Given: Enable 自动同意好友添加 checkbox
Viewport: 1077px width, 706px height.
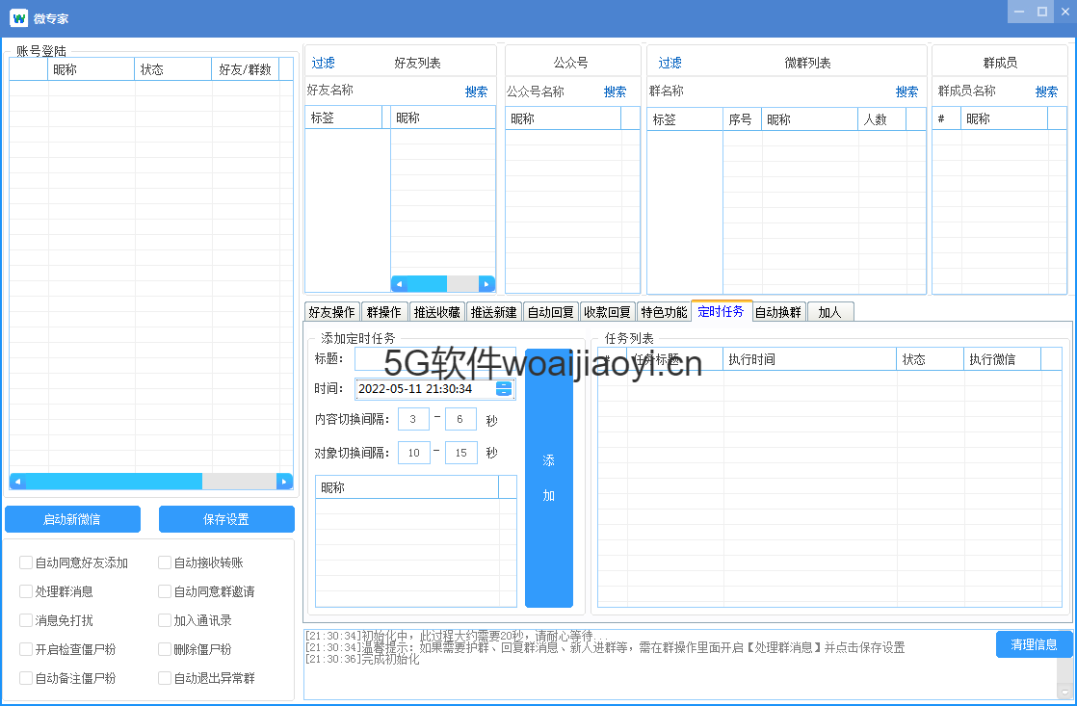Looking at the screenshot, I should coord(26,562).
